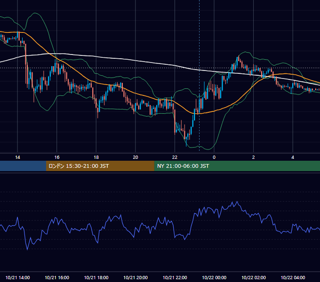Click the time axis label 16
Image resolution: width=320 pixels, height=282 pixels.
pyautogui.click(x=57, y=157)
